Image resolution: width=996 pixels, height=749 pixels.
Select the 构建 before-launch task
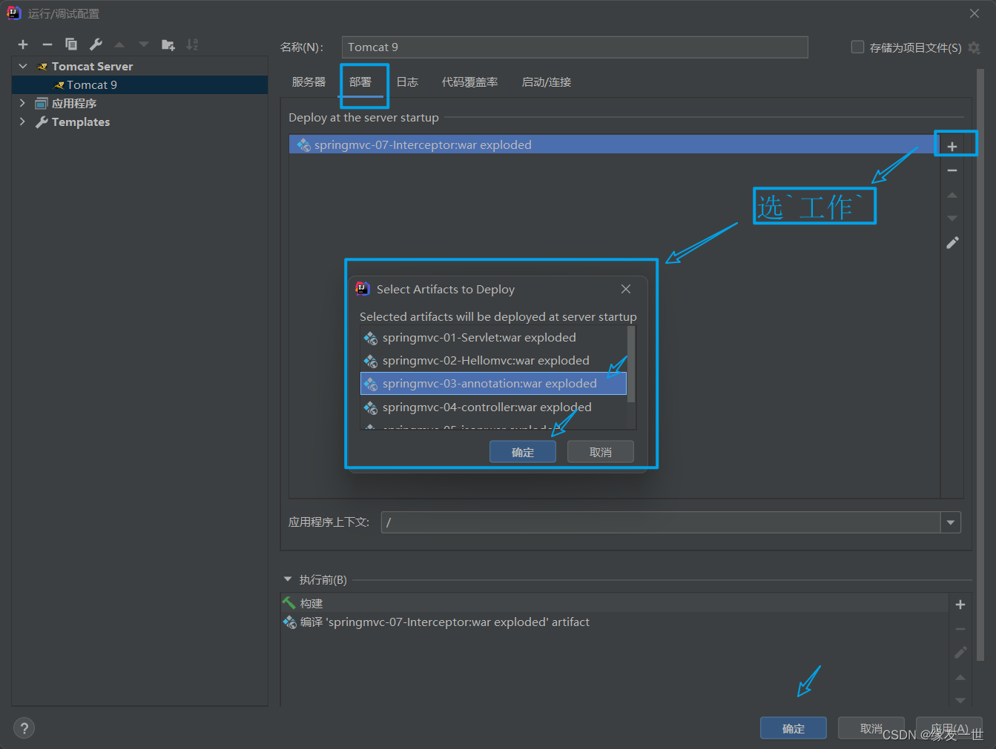614,604
